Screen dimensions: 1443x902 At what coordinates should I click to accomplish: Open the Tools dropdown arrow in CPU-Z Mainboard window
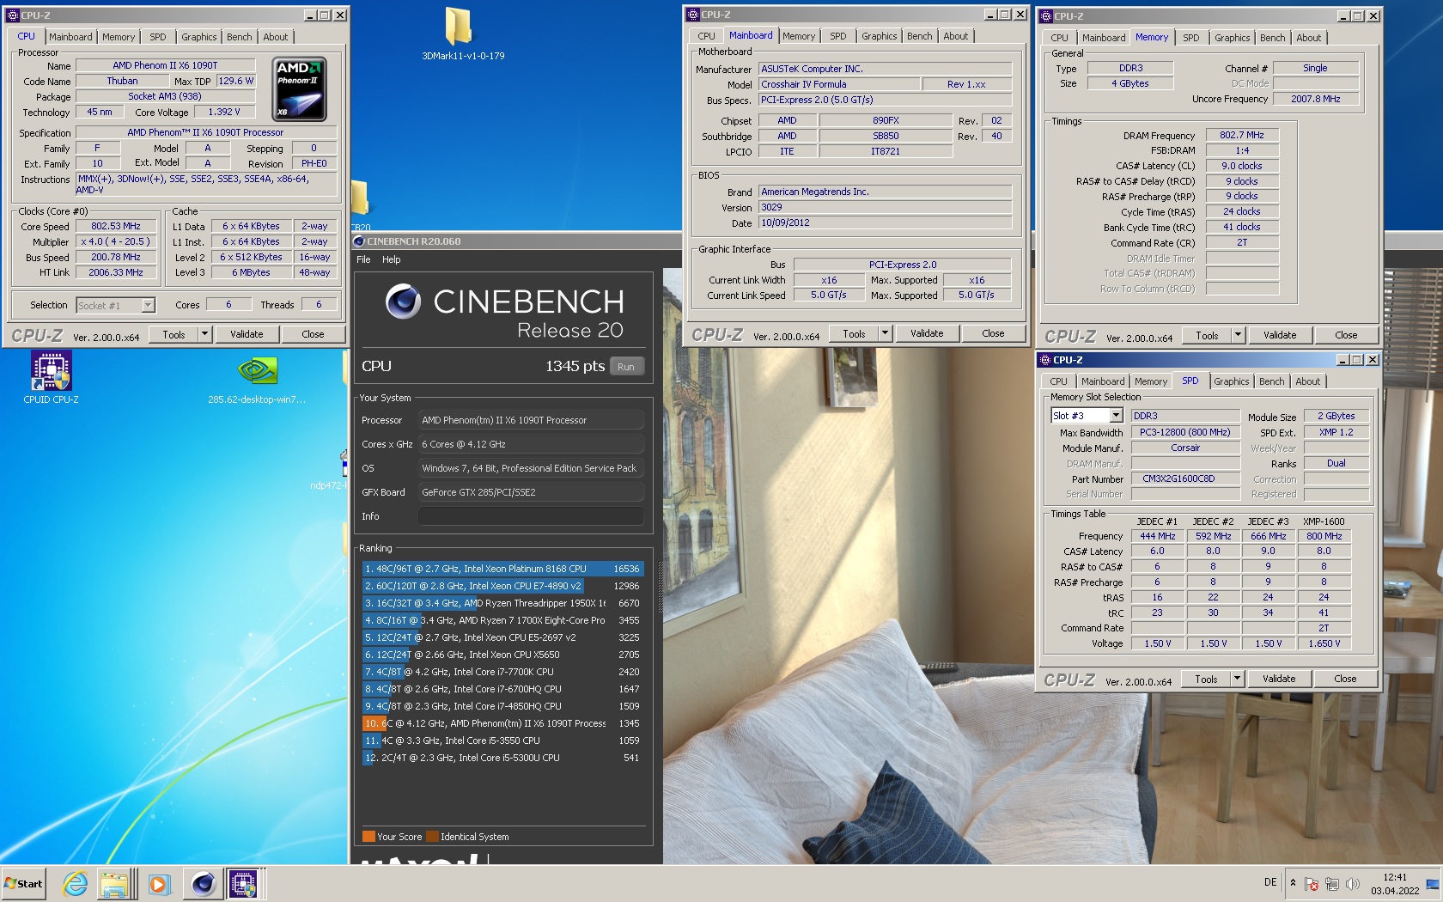(x=885, y=333)
